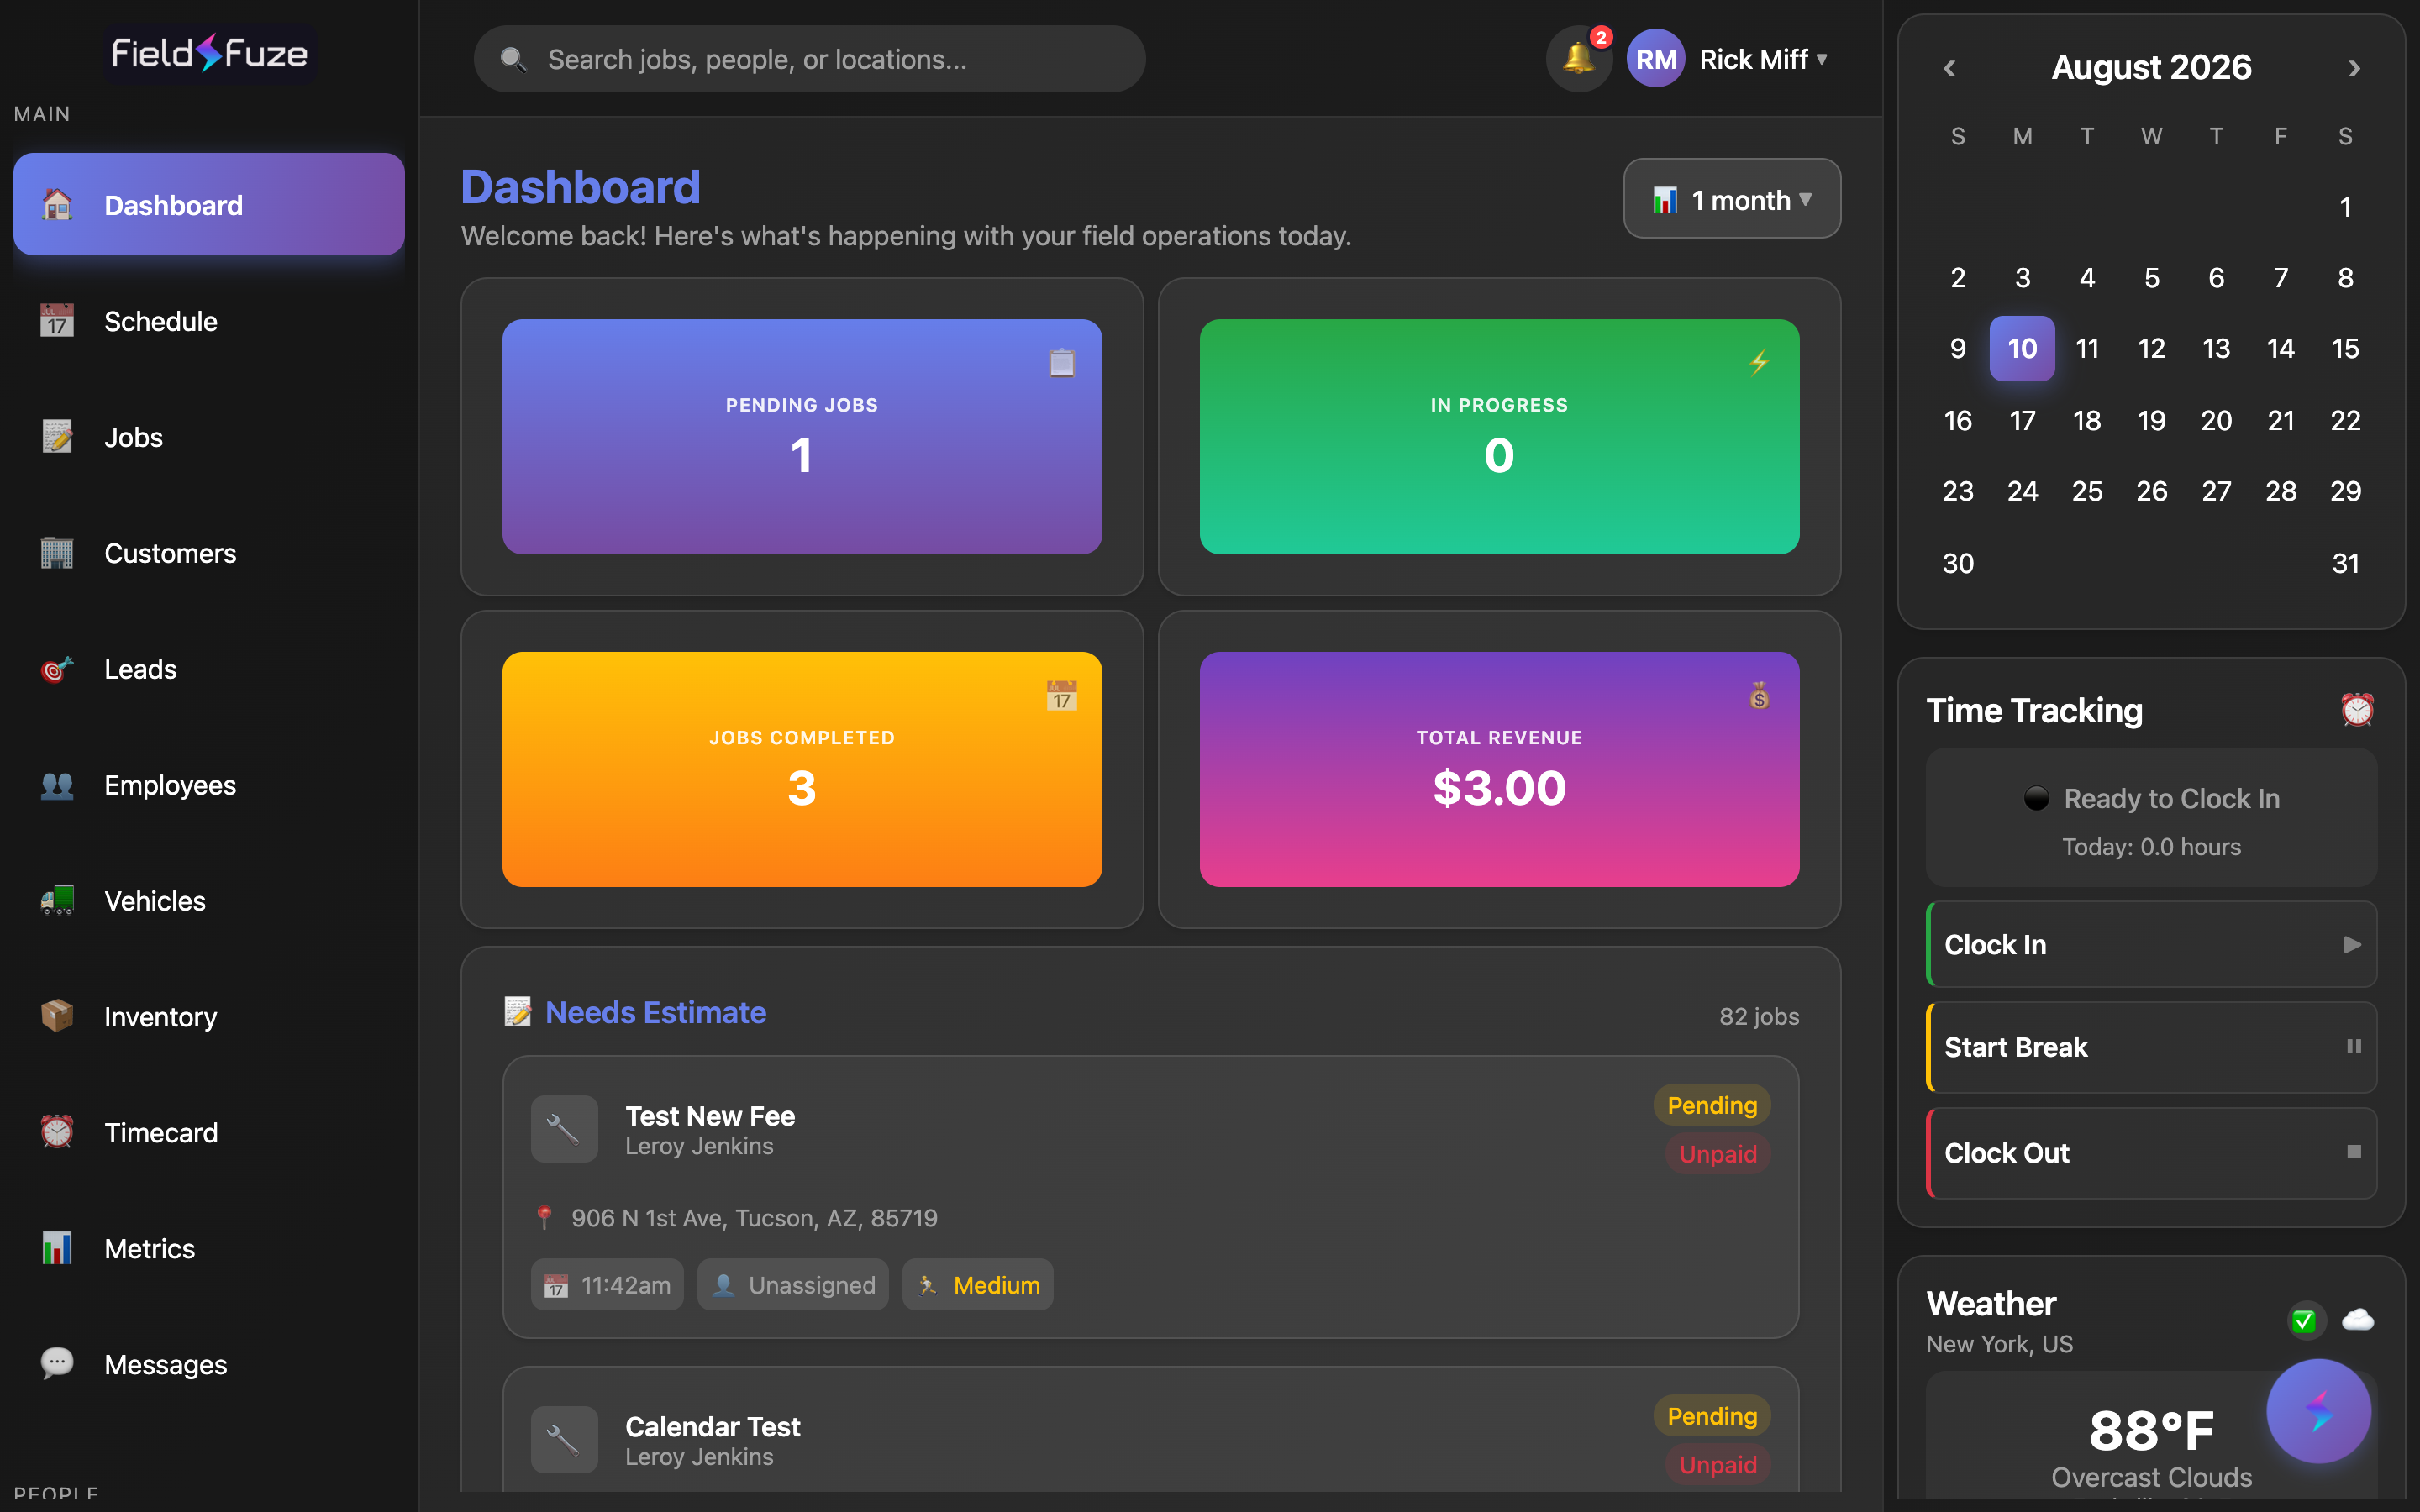
Task: Open the Test New Fee job title
Action: (710, 1115)
